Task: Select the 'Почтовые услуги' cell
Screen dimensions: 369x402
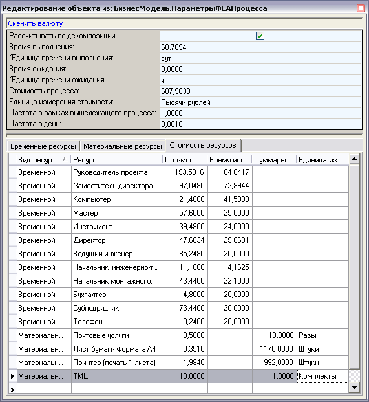Action: 117,335
